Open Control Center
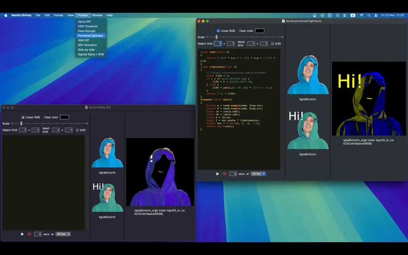The image size is (408, 255). 376,15
